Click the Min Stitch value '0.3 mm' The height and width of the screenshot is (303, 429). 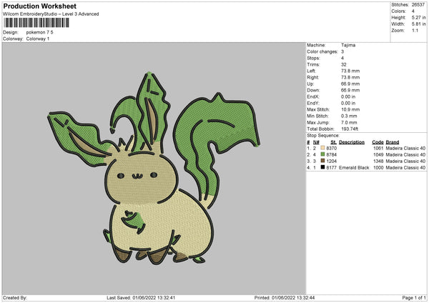point(349,116)
